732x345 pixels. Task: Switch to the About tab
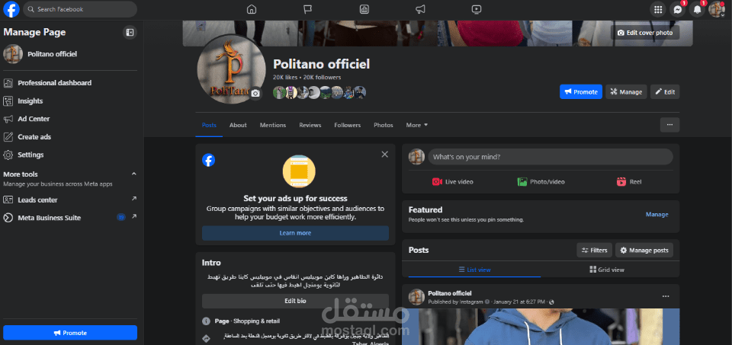tap(238, 125)
